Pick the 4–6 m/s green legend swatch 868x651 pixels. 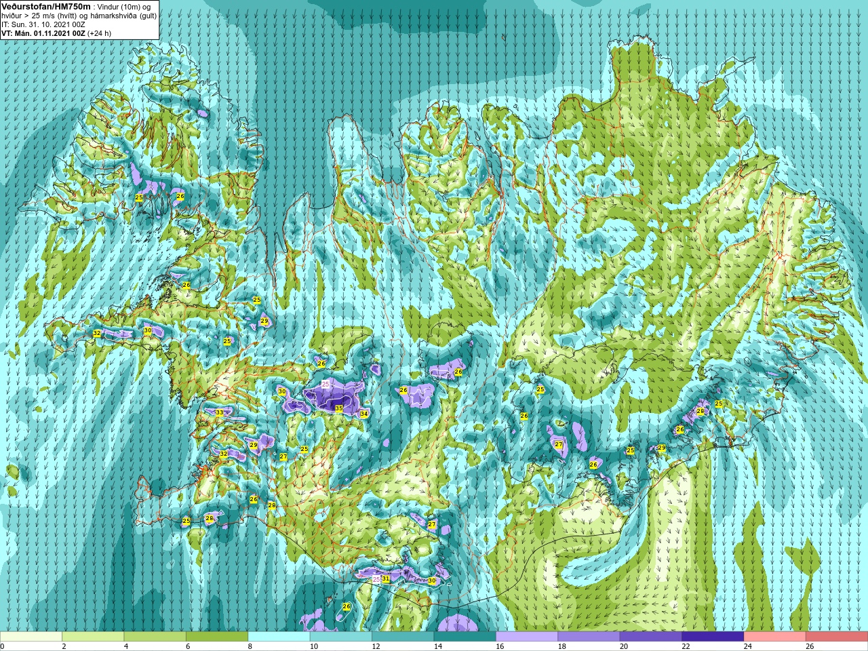[x=155, y=637]
